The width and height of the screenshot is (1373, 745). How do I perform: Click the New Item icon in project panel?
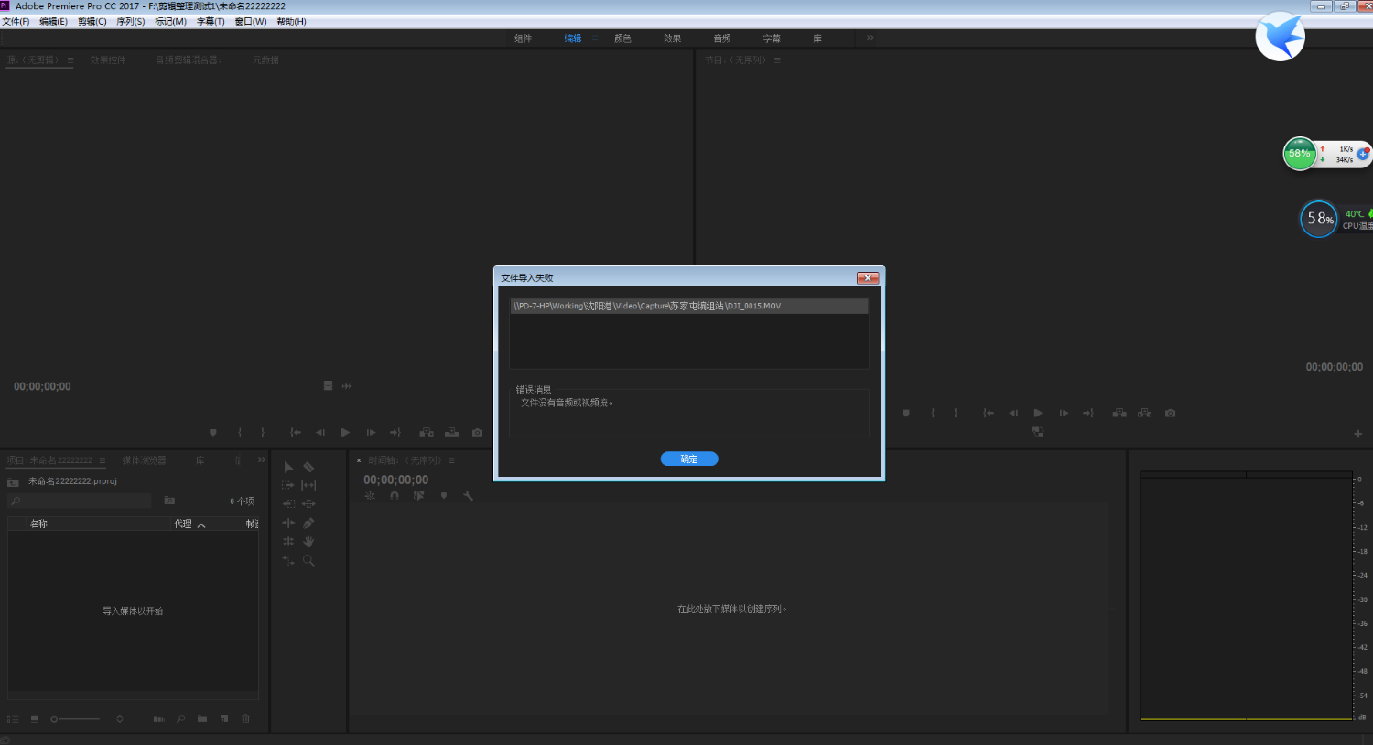coord(224,718)
